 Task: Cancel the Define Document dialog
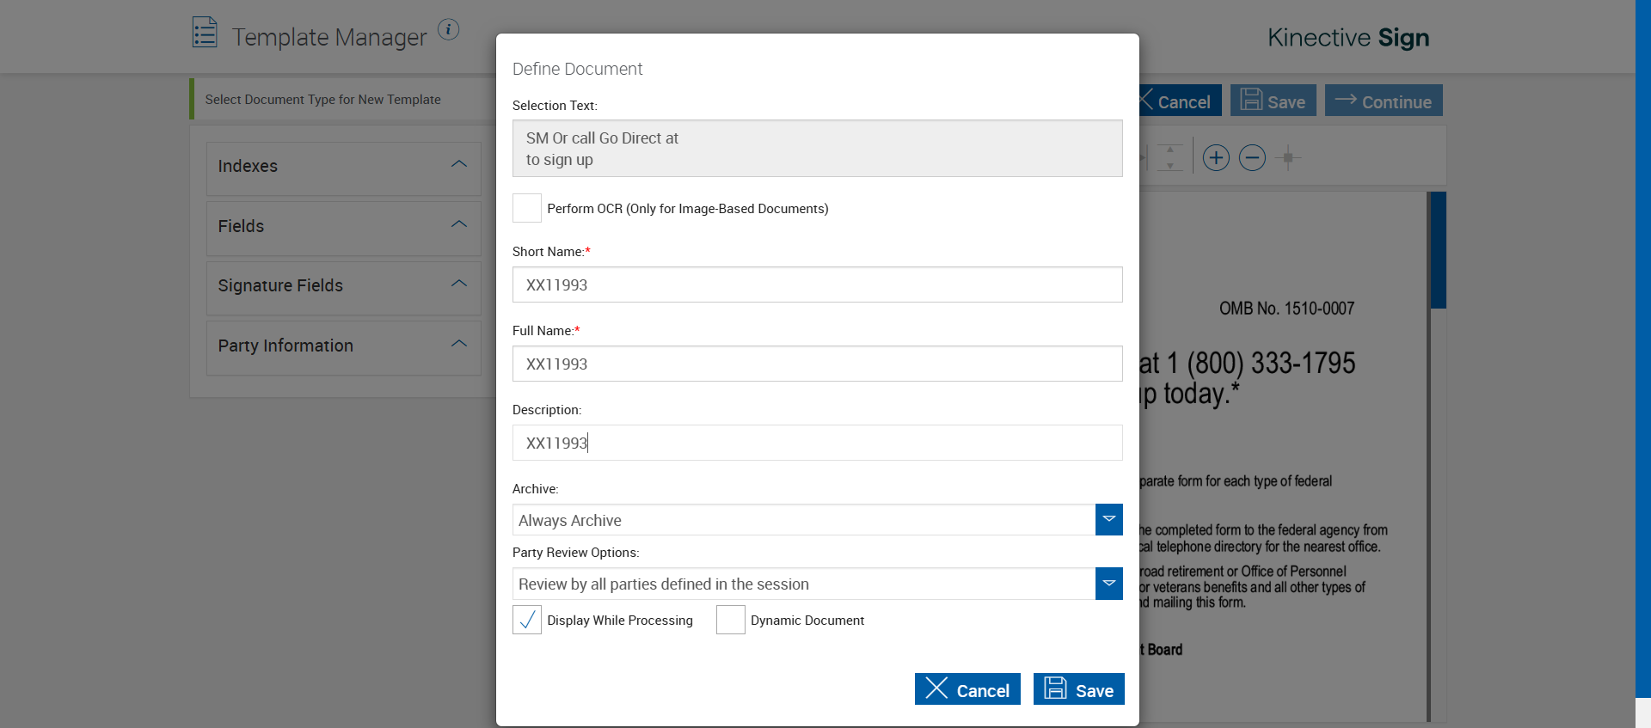(x=967, y=689)
